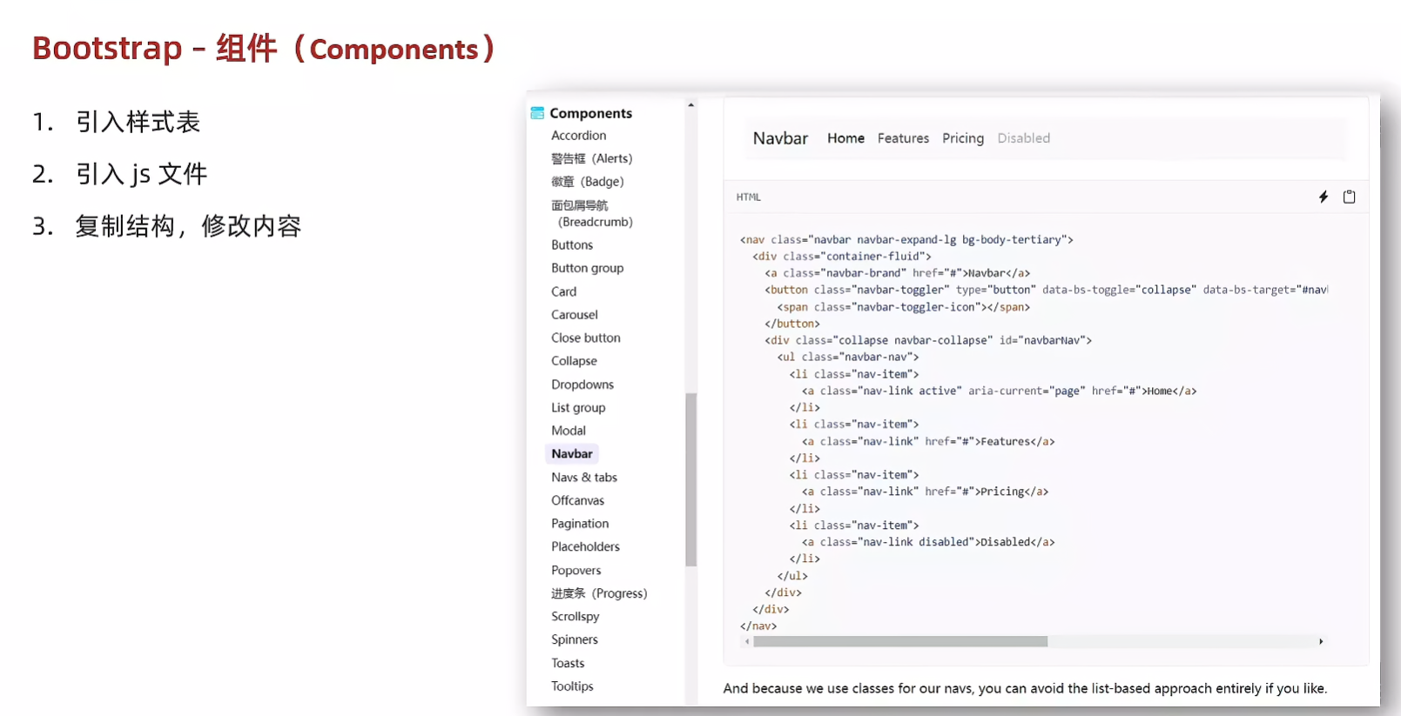Click Disabled item in demo navbar
The width and height of the screenshot is (1401, 716).
click(x=1023, y=138)
